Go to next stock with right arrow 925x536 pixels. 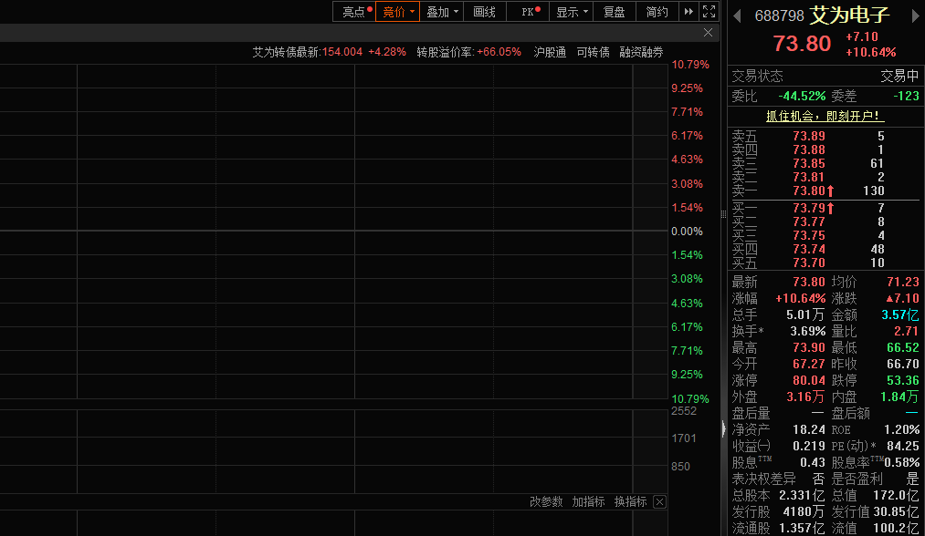point(915,15)
